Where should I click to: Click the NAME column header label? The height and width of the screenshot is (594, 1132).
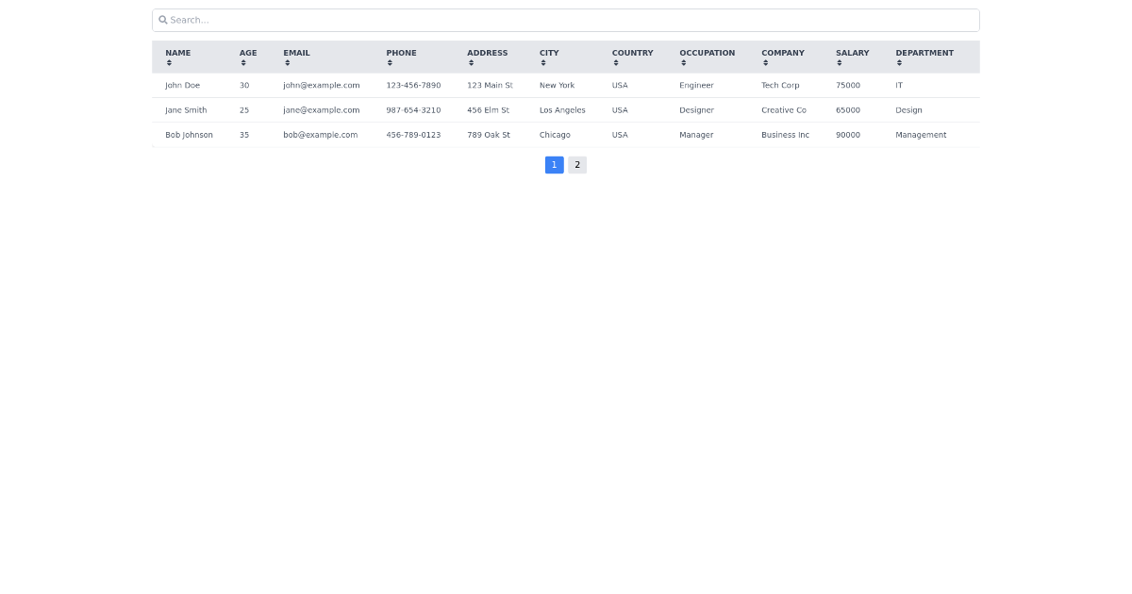pyautogui.click(x=178, y=53)
